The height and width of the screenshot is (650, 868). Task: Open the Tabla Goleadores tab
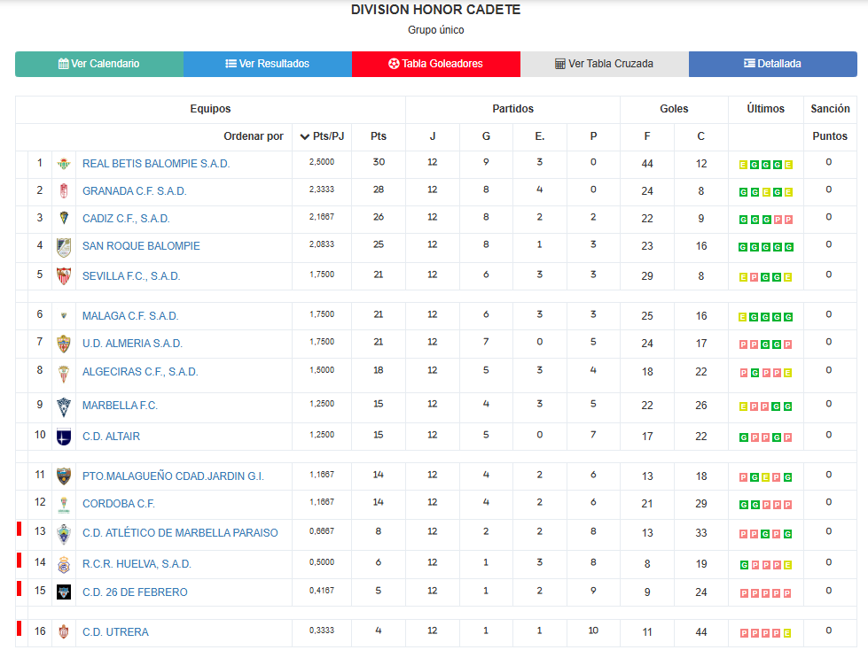[x=435, y=64]
